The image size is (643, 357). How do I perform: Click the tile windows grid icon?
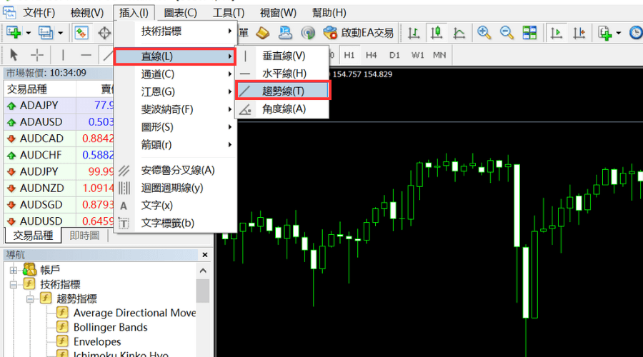(x=529, y=33)
